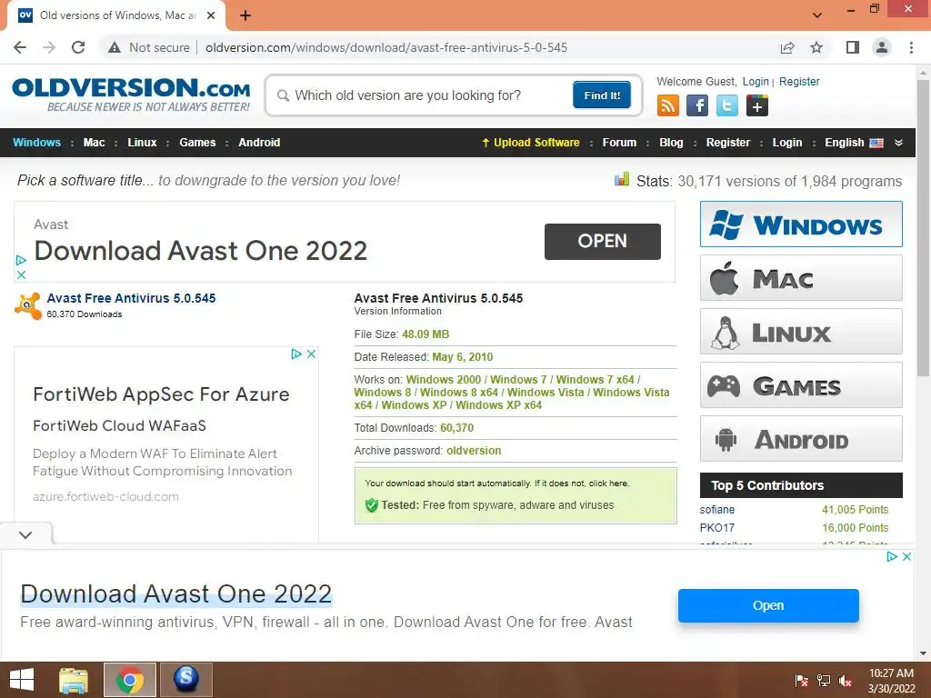This screenshot has width=931, height=698.
Task: Open the Games menu item
Action: (197, 143)
